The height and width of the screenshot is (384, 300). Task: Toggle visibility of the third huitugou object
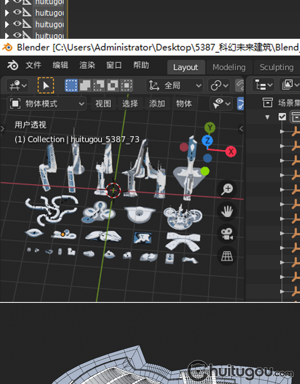17,24
